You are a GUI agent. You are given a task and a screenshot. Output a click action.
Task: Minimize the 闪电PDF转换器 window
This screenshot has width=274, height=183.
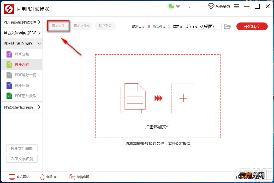click(247, 7)
